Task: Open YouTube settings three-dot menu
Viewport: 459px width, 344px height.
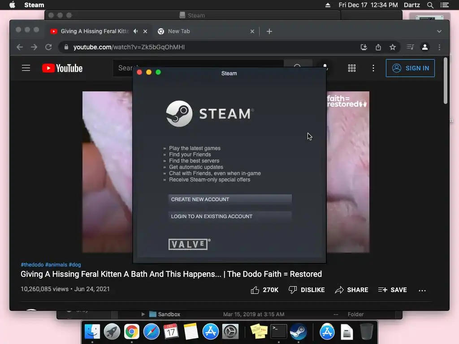Action: (x=373, y=68)
